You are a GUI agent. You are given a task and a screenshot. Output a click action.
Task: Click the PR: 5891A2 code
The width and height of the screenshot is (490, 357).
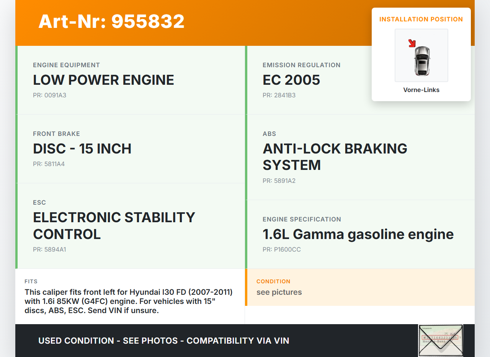click(279, 181)
